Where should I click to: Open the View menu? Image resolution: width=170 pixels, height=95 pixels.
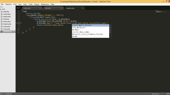[x=20, y=4]
